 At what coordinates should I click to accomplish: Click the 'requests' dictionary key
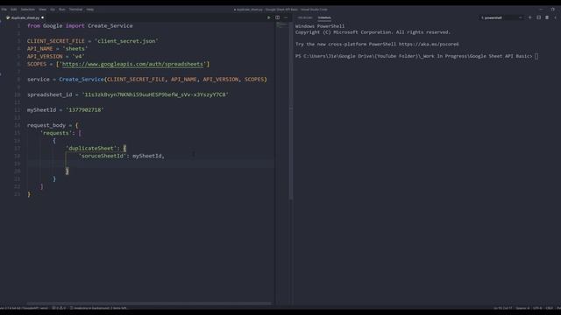pyautogui.click(x=56, y=133)
